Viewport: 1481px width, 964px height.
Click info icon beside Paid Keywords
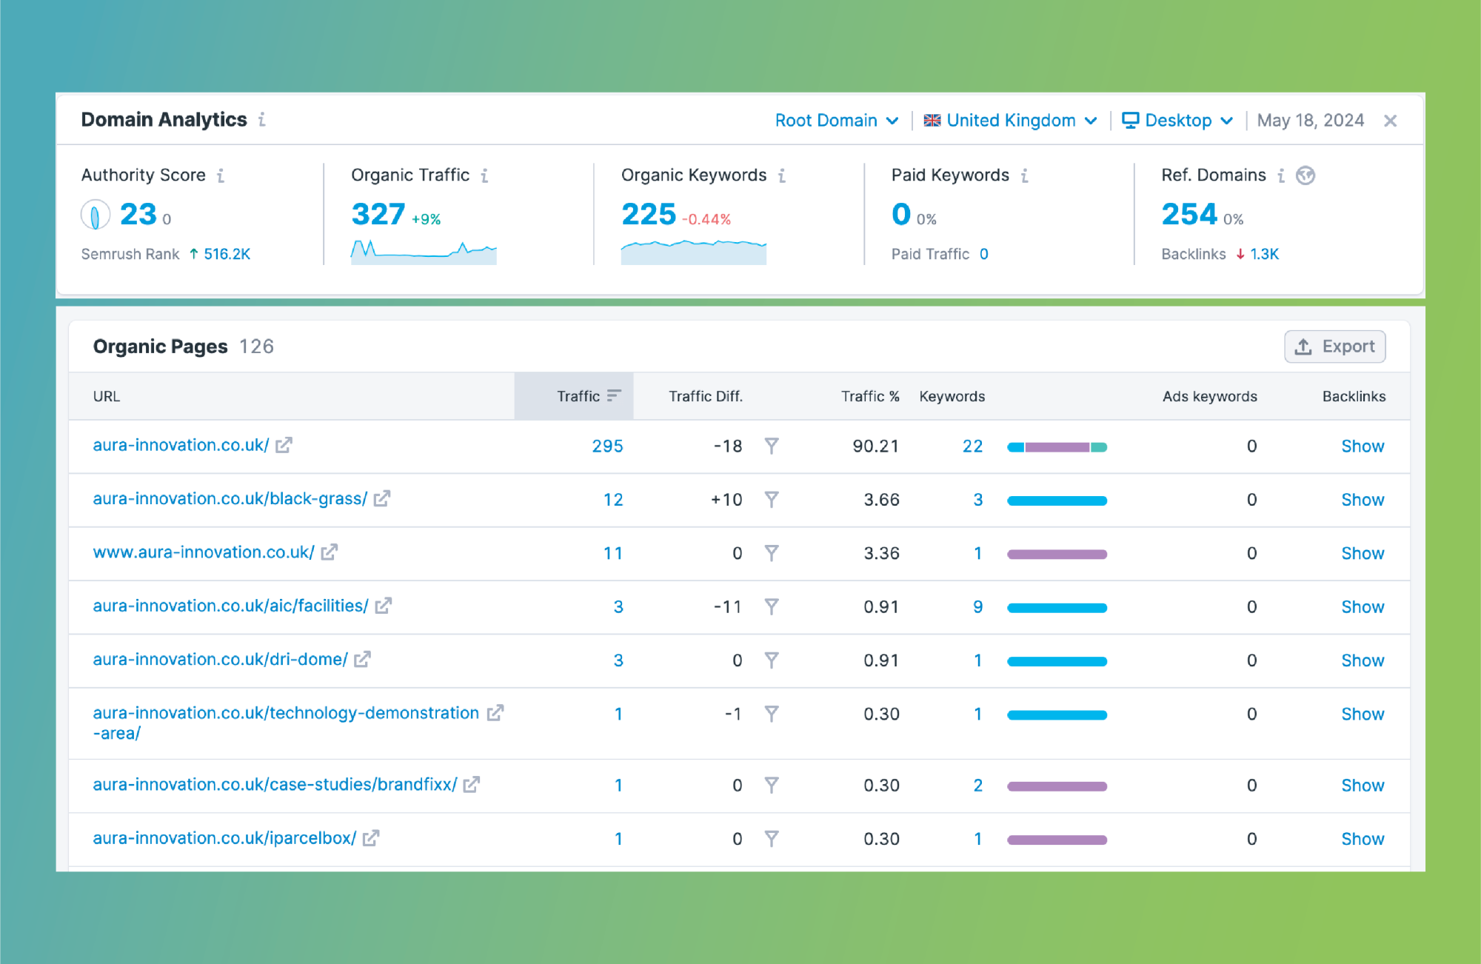tap(1025, 175)
